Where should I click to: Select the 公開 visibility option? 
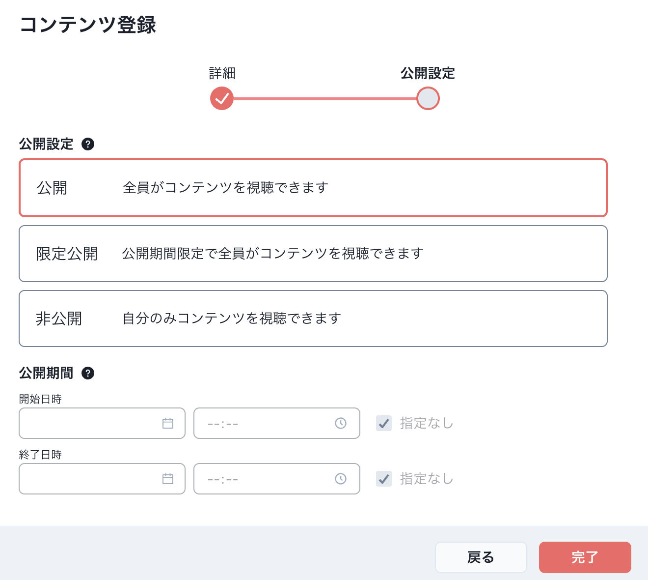(313, 188)
